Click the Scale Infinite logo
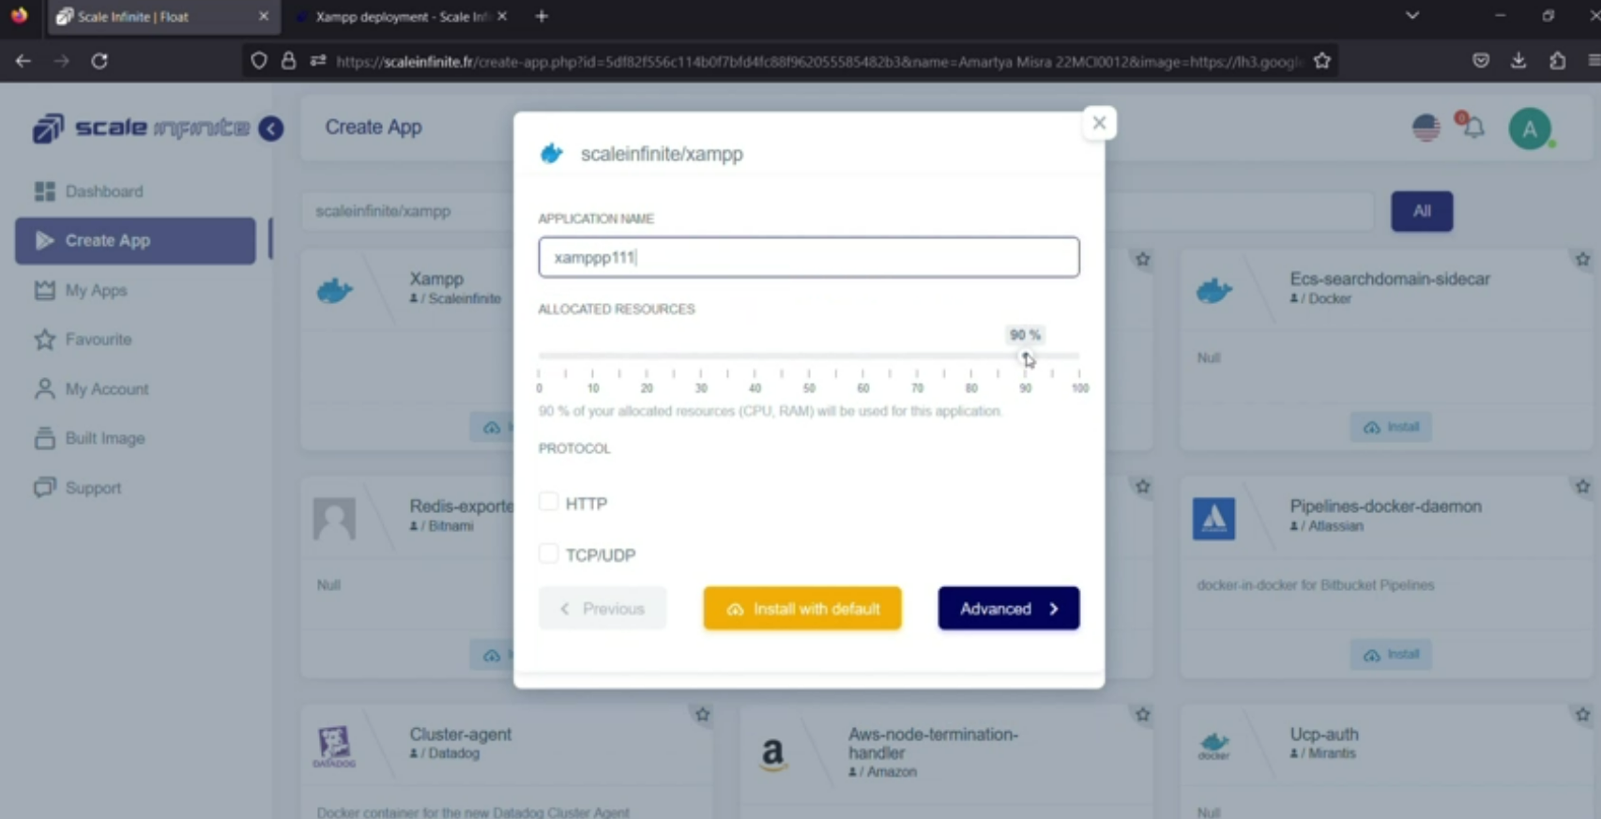Image resolution: width=1601 pixels, height=819 pixels. 141,129
